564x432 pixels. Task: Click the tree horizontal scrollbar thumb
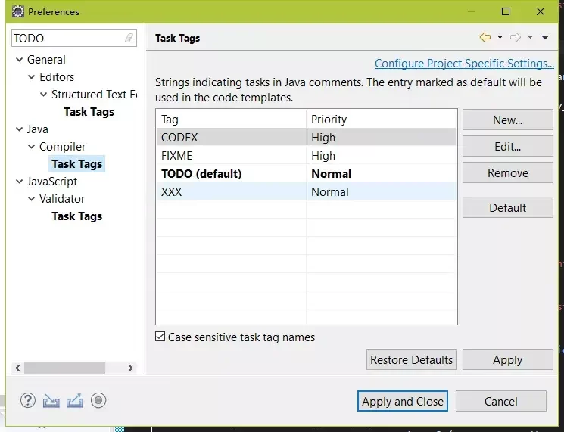65,368
